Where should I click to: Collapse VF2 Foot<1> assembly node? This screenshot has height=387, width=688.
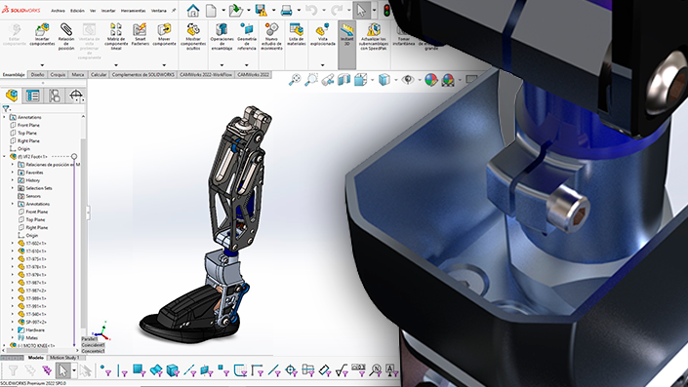5,157
